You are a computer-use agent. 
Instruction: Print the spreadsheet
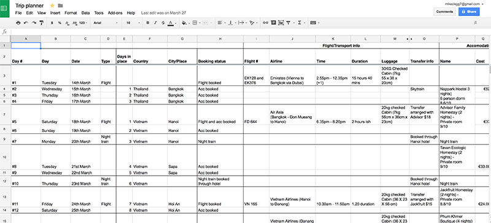(x=18, y=23)
